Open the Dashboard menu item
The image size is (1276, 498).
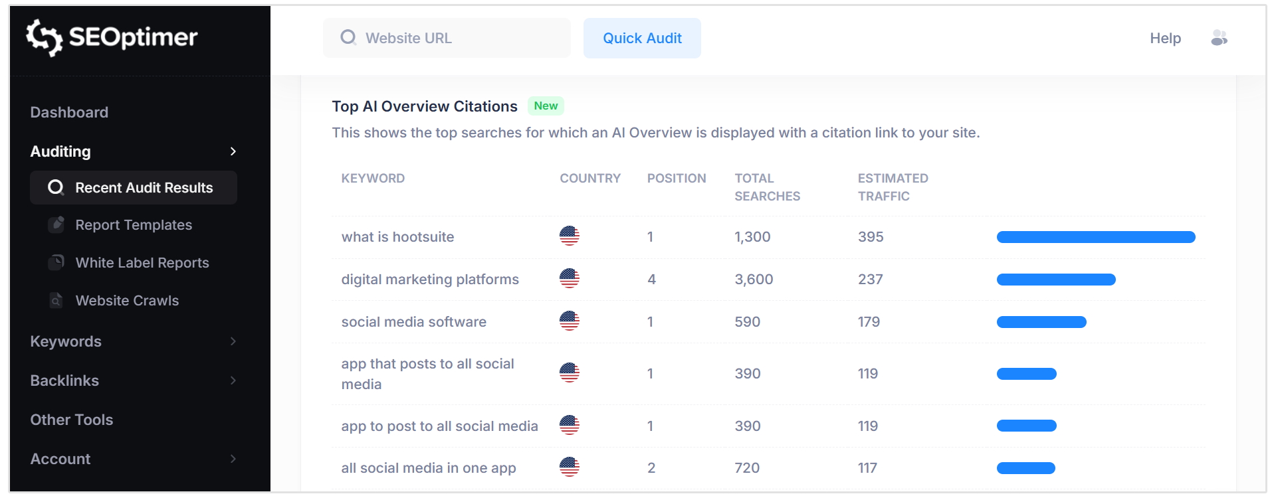(69, 112)
